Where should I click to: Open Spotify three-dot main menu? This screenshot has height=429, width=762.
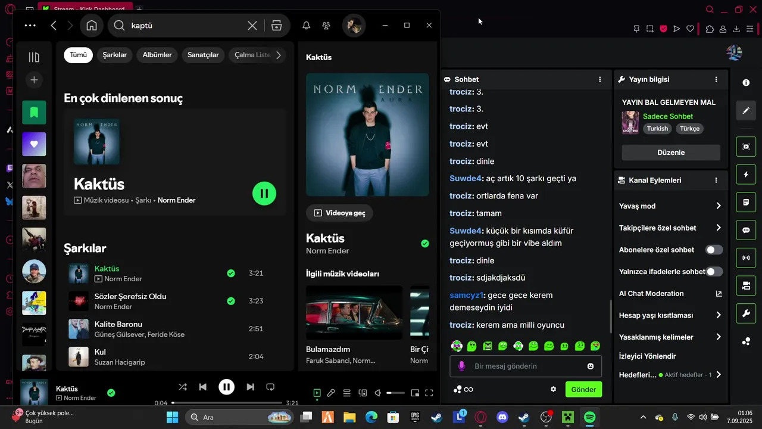coord(30,26)
